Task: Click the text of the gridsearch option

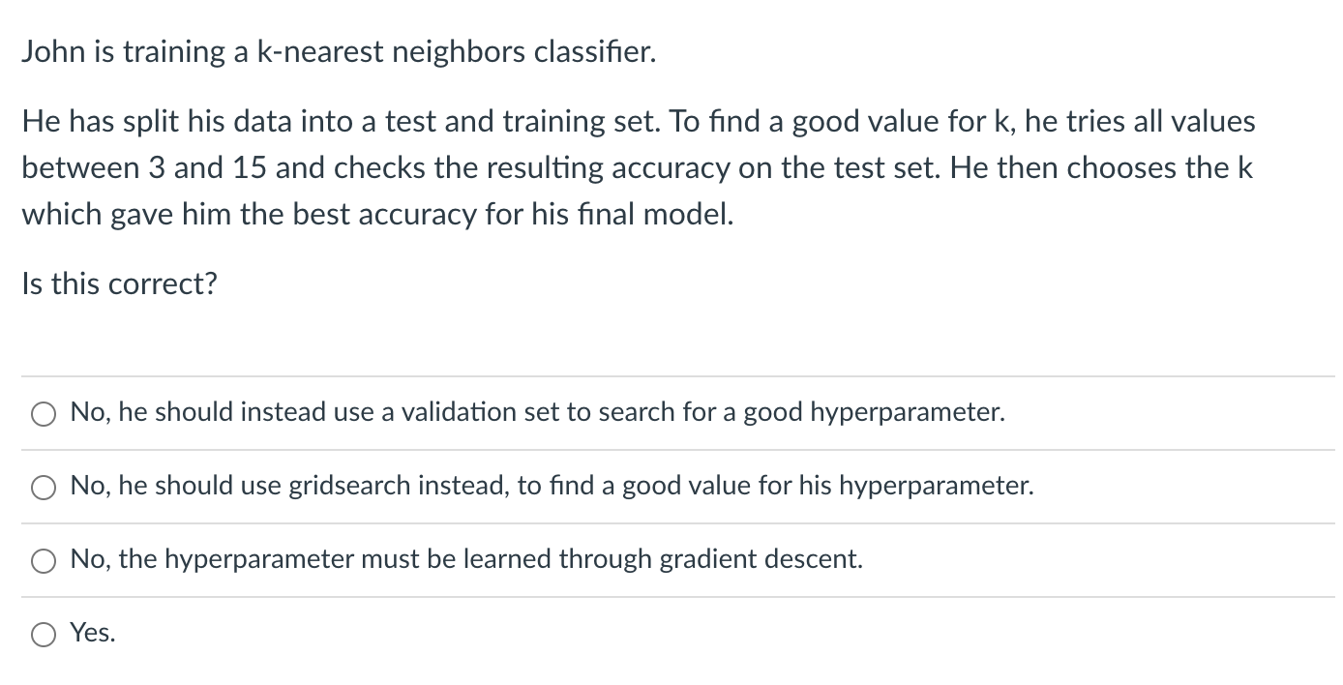Action: (x=552, y=486)
